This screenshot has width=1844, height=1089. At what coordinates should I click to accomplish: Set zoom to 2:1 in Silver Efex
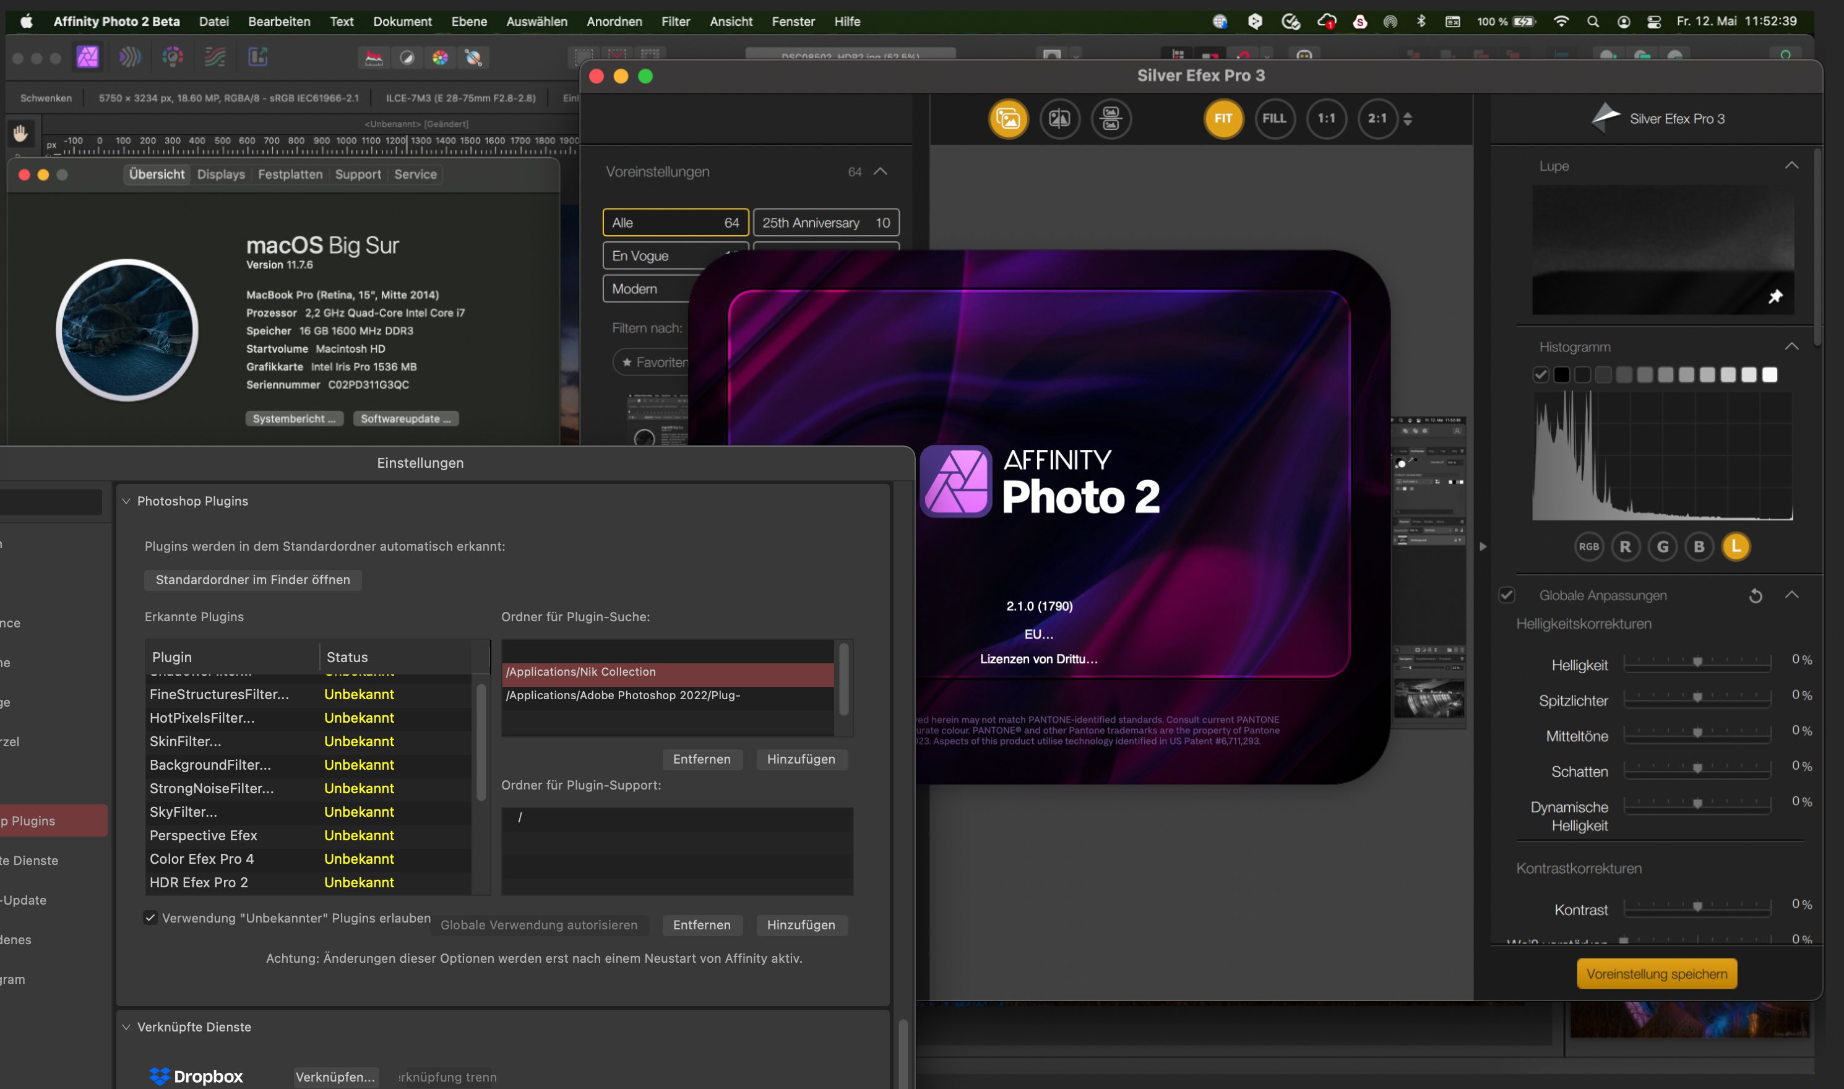click(1377, 119)
